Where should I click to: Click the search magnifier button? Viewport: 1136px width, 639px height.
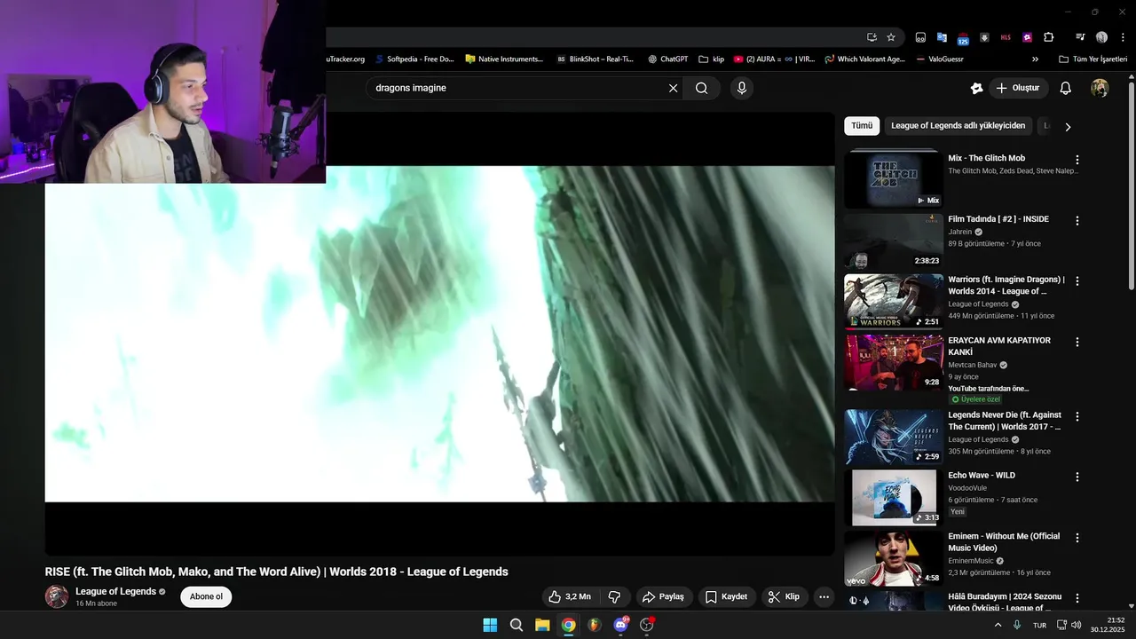(702, 88)
